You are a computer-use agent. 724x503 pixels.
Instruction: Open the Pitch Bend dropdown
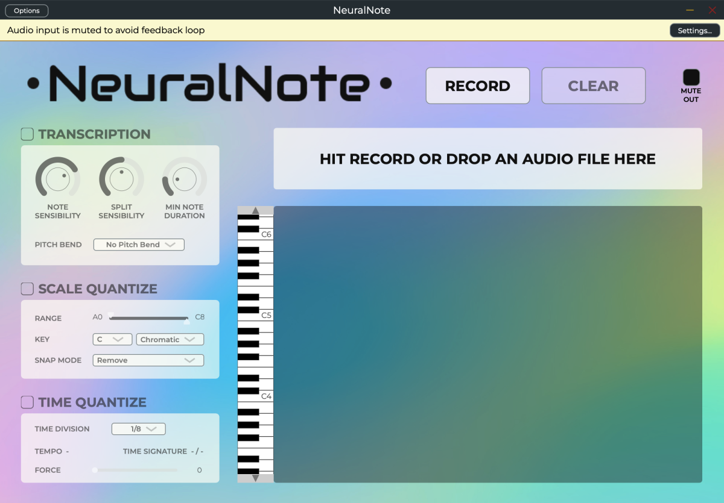139,245
